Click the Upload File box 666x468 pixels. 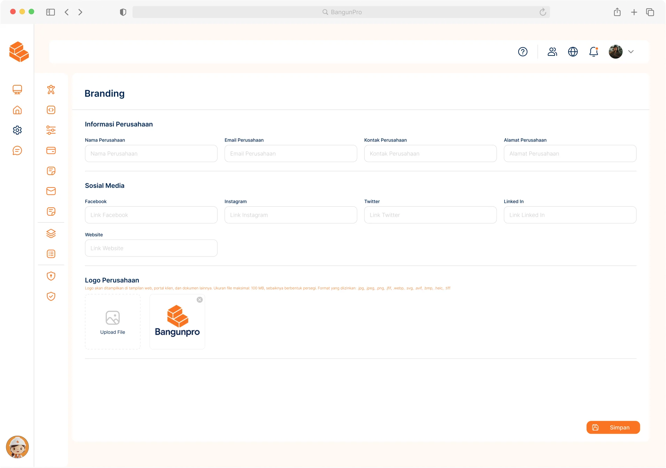point(113,322)
